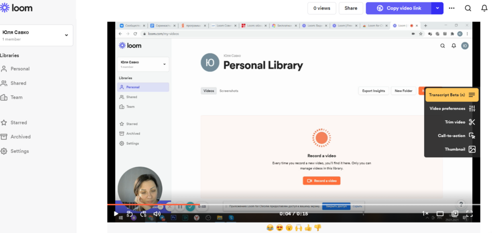Select the Trim video scissors option

(x=472, y=122)
